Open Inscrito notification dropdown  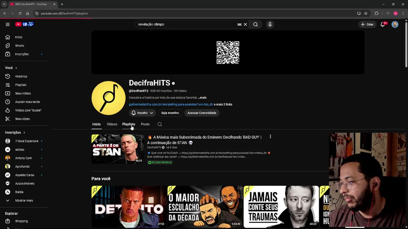click(142, 113)
